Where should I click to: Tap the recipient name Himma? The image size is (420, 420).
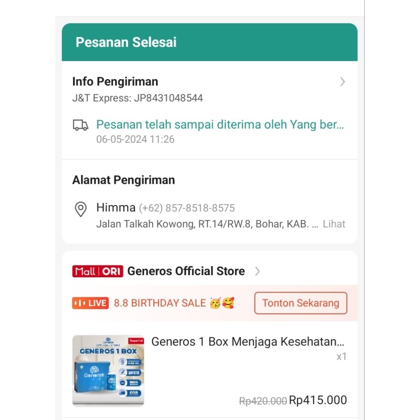click(116, 208)
